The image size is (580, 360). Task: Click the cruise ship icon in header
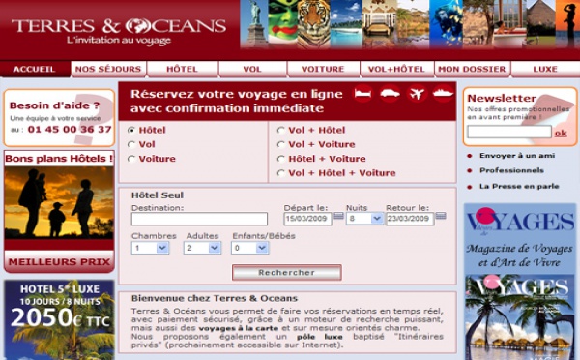pyautogui.click(x=443, y=93)
